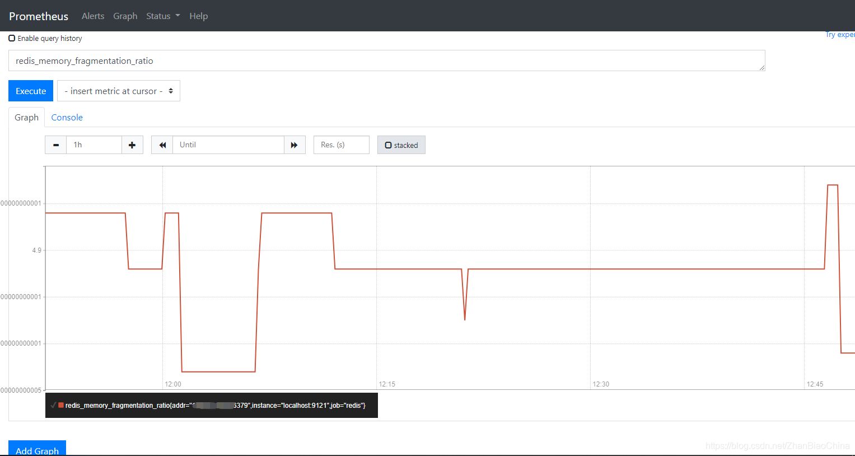Click the 12:15 time axis label

[x=387, y=384]
